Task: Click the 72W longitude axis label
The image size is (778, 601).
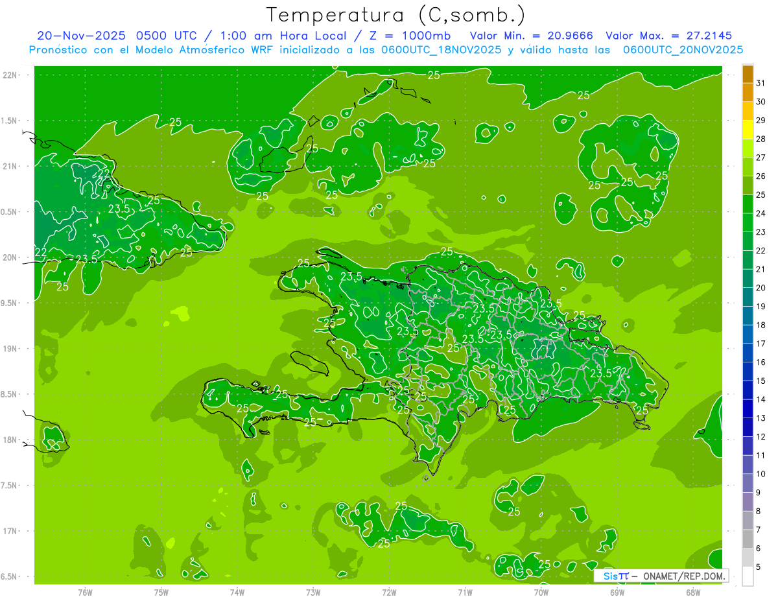Action: 389,592
